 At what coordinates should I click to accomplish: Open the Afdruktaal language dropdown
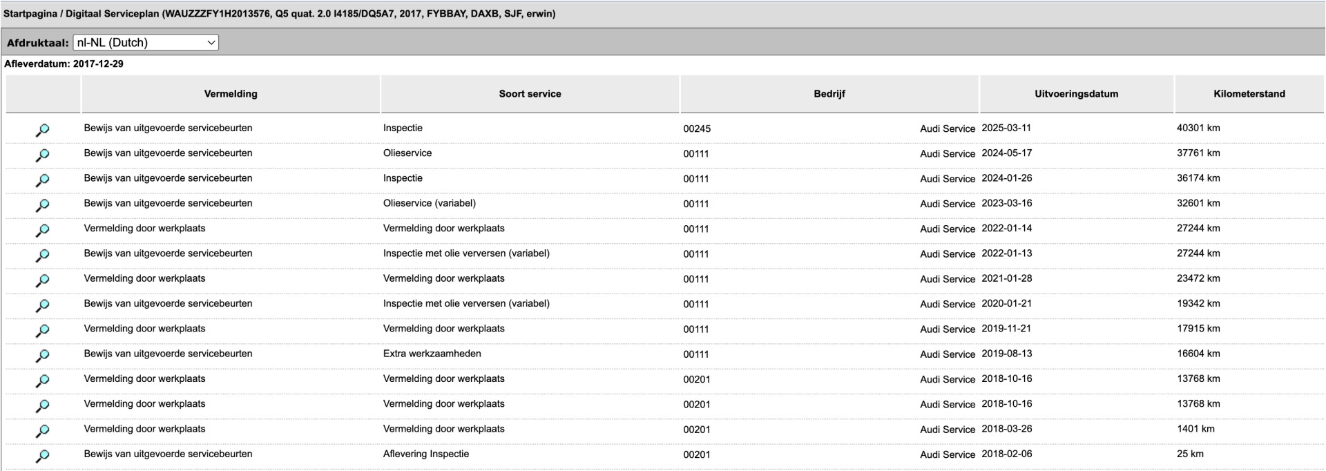click(146, 43)
